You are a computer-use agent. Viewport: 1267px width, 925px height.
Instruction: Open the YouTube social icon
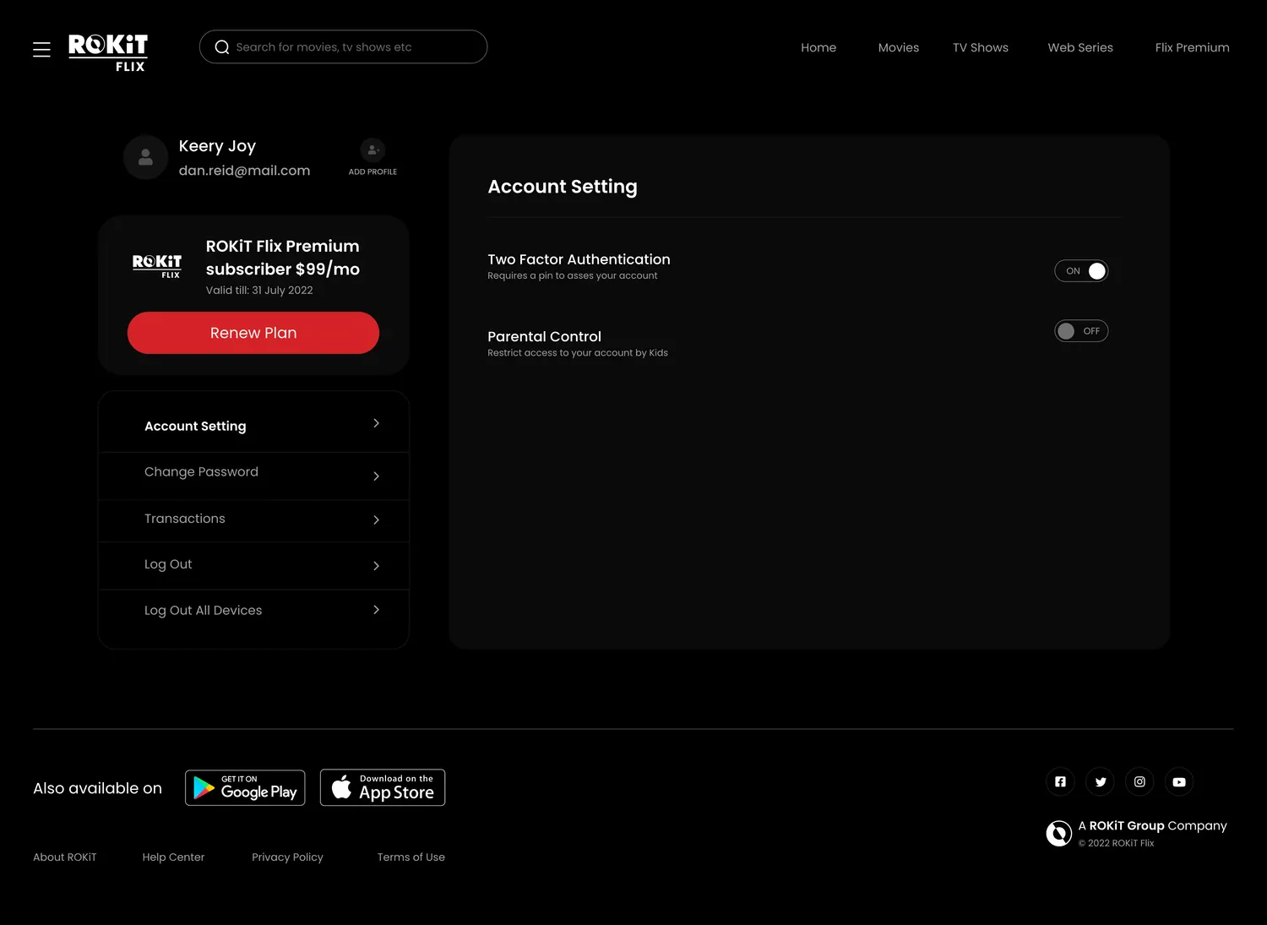1179,782
